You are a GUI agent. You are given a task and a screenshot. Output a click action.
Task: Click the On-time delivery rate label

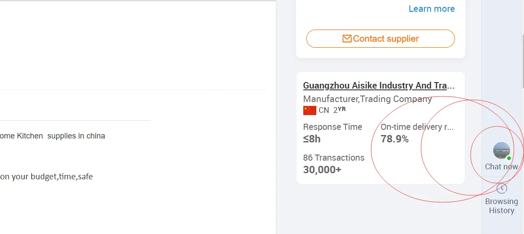tap(417, 127)
